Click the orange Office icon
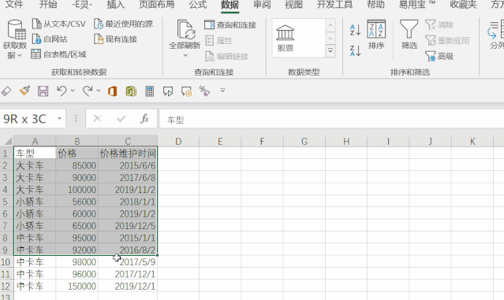Viewport: 504px width, 300px height. [x=113, y=91]
